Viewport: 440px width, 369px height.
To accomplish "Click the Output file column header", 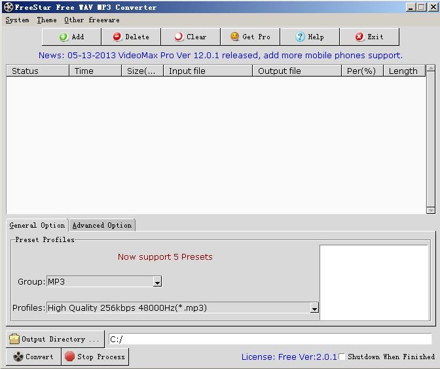I will [x=297, y=71].
